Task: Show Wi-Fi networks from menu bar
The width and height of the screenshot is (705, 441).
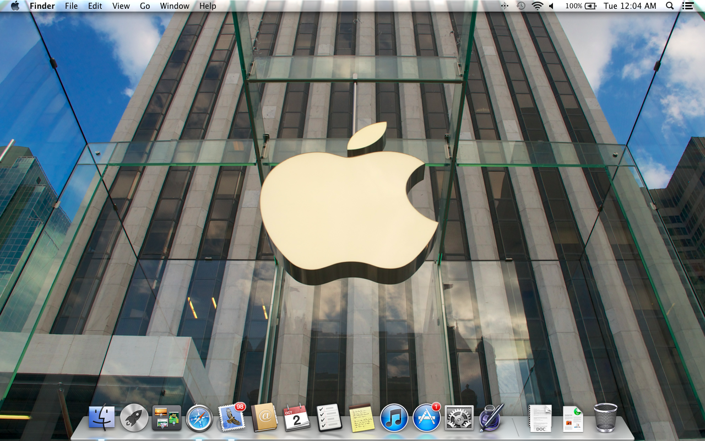Action: 537,6
